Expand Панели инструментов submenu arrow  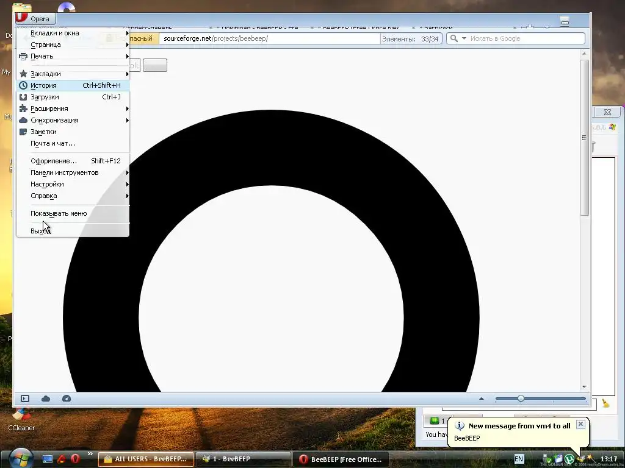(x=127, y=172)
